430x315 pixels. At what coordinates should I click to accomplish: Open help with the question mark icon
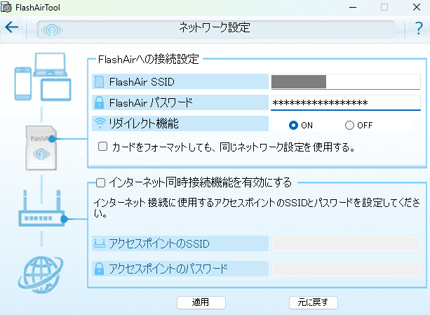click(x=419, y=28)
